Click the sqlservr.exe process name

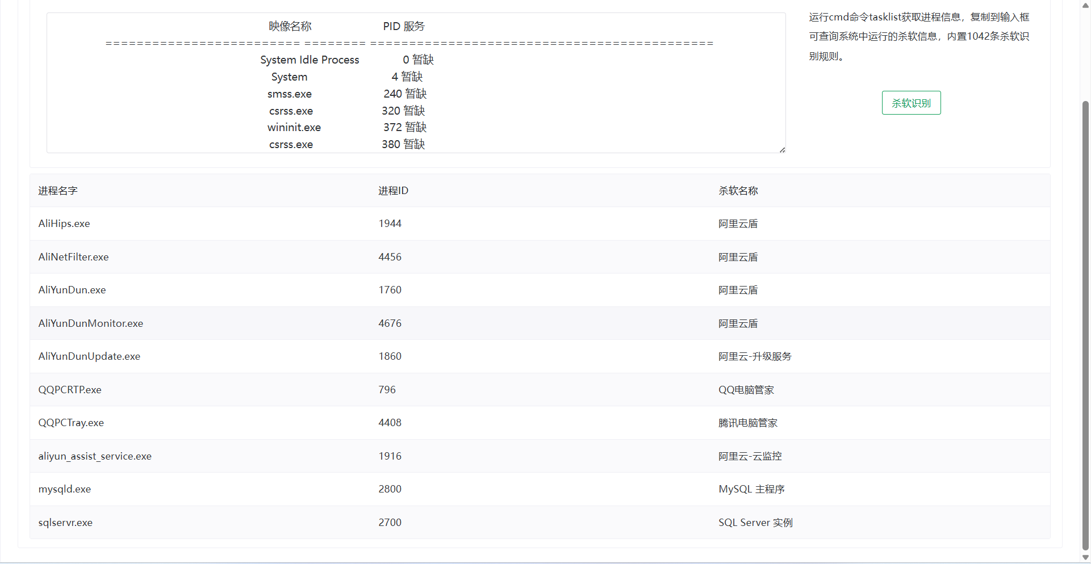(x=65, y=523)
